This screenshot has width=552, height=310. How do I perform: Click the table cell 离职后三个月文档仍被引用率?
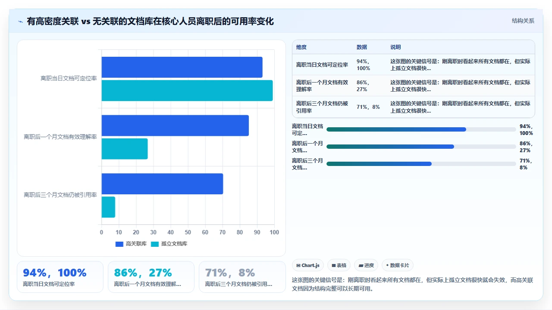coord(322,107)
